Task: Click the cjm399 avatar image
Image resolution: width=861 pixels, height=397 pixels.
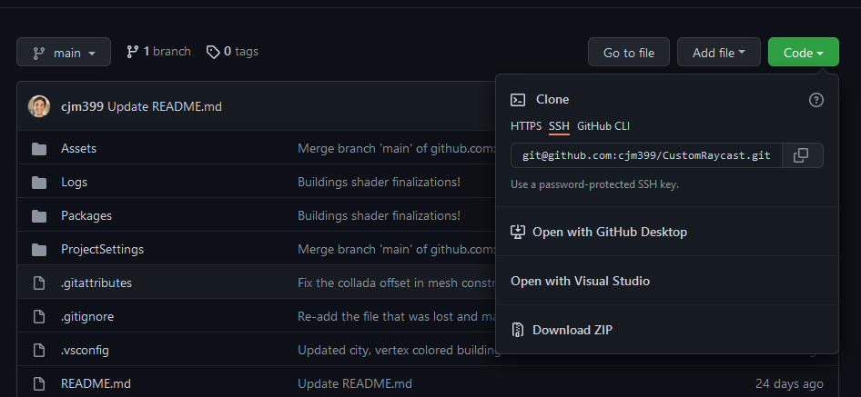Action: pyautogui.click(x=39, y=106)
